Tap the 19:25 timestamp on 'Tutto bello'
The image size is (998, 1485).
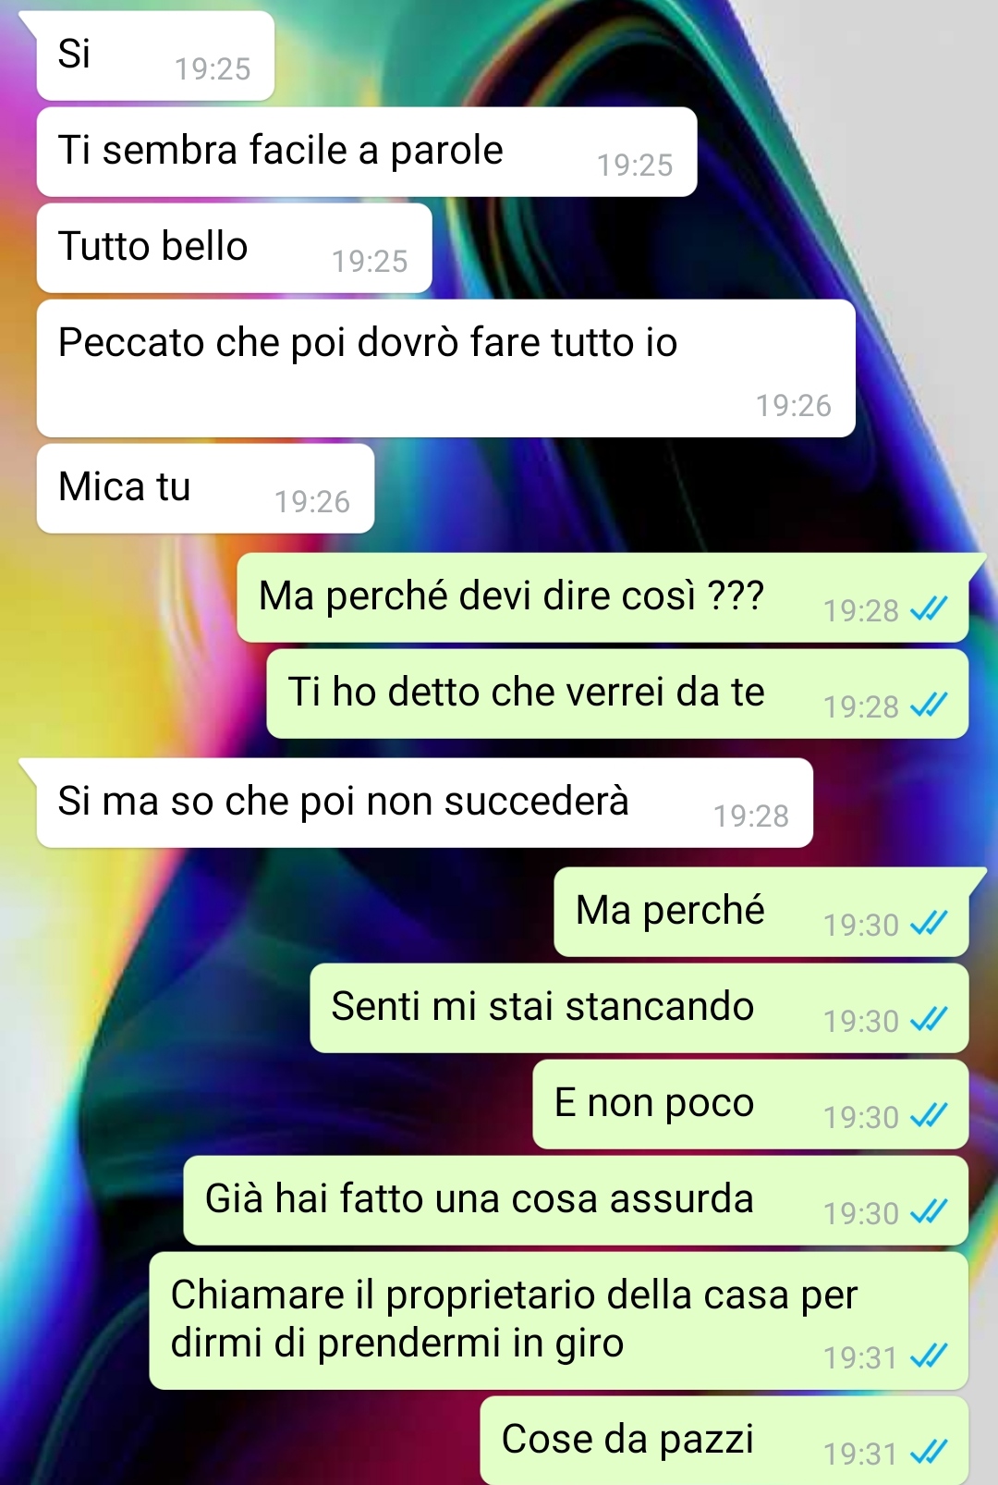tap(370, 261)
